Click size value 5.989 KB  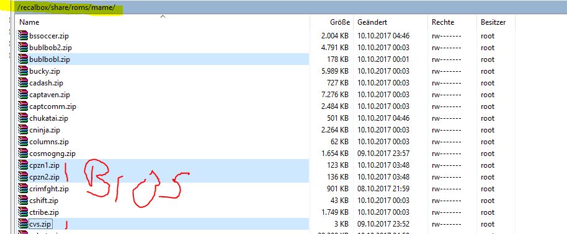click(x=335, y=71)
